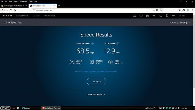Screen dimensions: 195x110
Task: Click Learn about things affecting test results link
Action: point(96,71)
